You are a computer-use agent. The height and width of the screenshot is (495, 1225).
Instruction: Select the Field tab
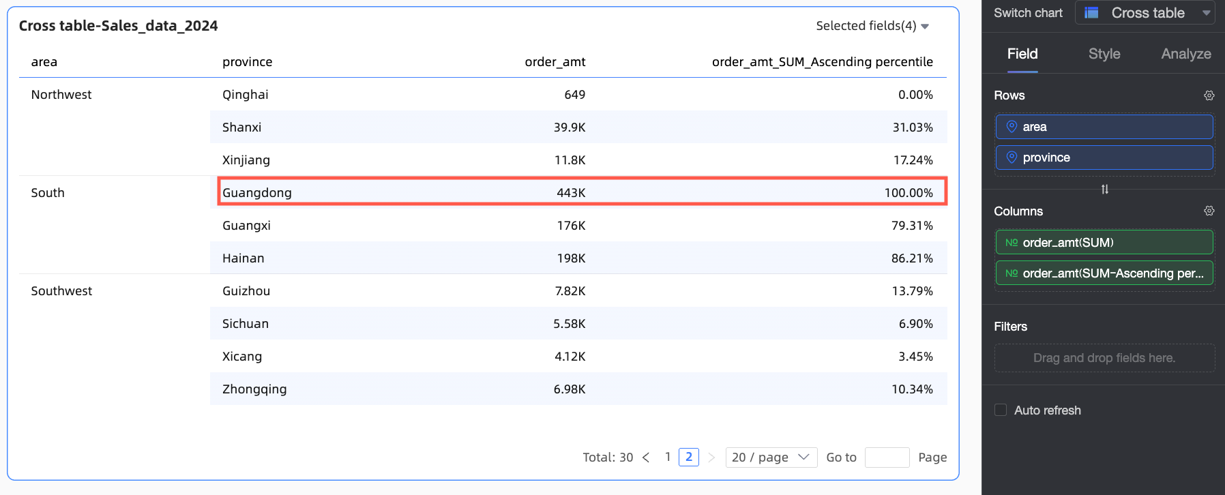[1022, 54]
